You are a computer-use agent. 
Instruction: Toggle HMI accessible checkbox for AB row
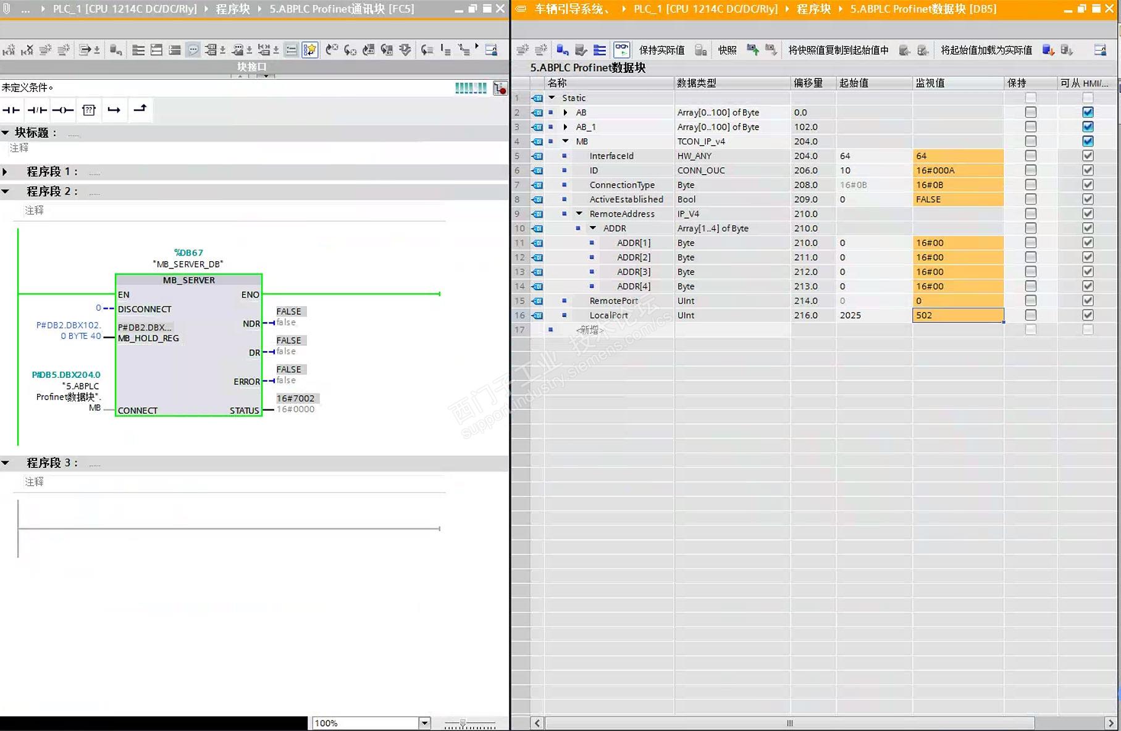click(1088, 112)
